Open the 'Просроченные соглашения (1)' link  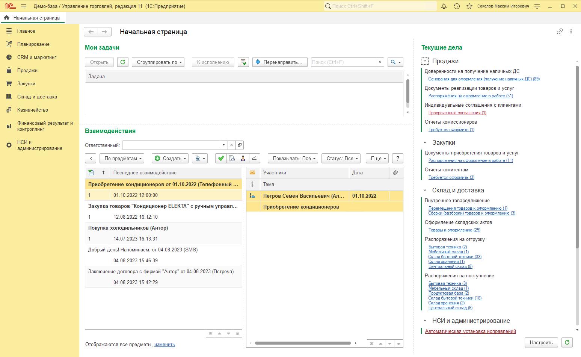tap(457, 113)
